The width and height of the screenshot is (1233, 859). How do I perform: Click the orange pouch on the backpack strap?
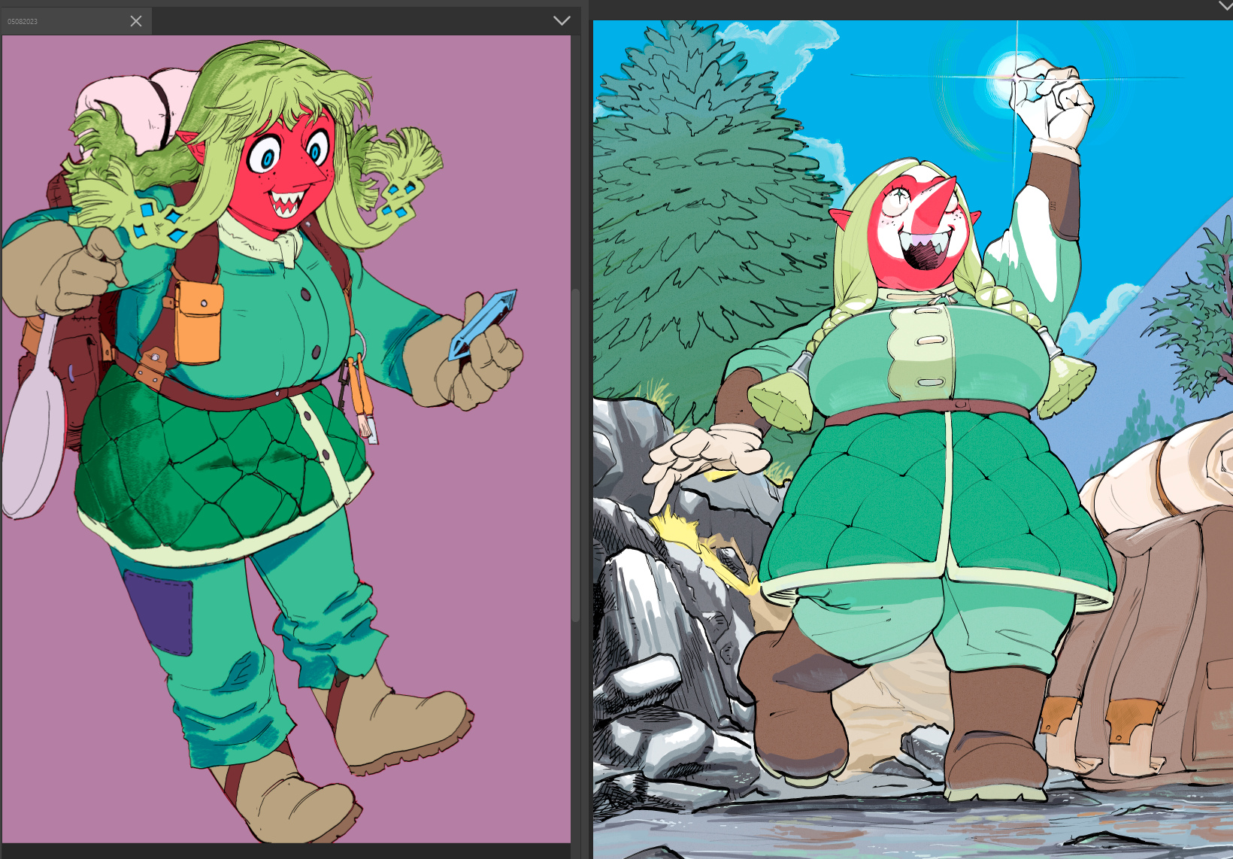[198, 323]
